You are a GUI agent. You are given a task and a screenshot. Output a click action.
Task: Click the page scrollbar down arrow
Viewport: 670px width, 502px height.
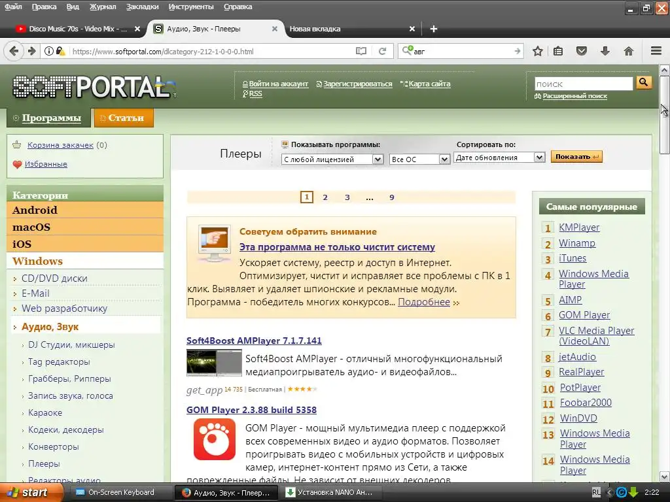tap(664, 477)
